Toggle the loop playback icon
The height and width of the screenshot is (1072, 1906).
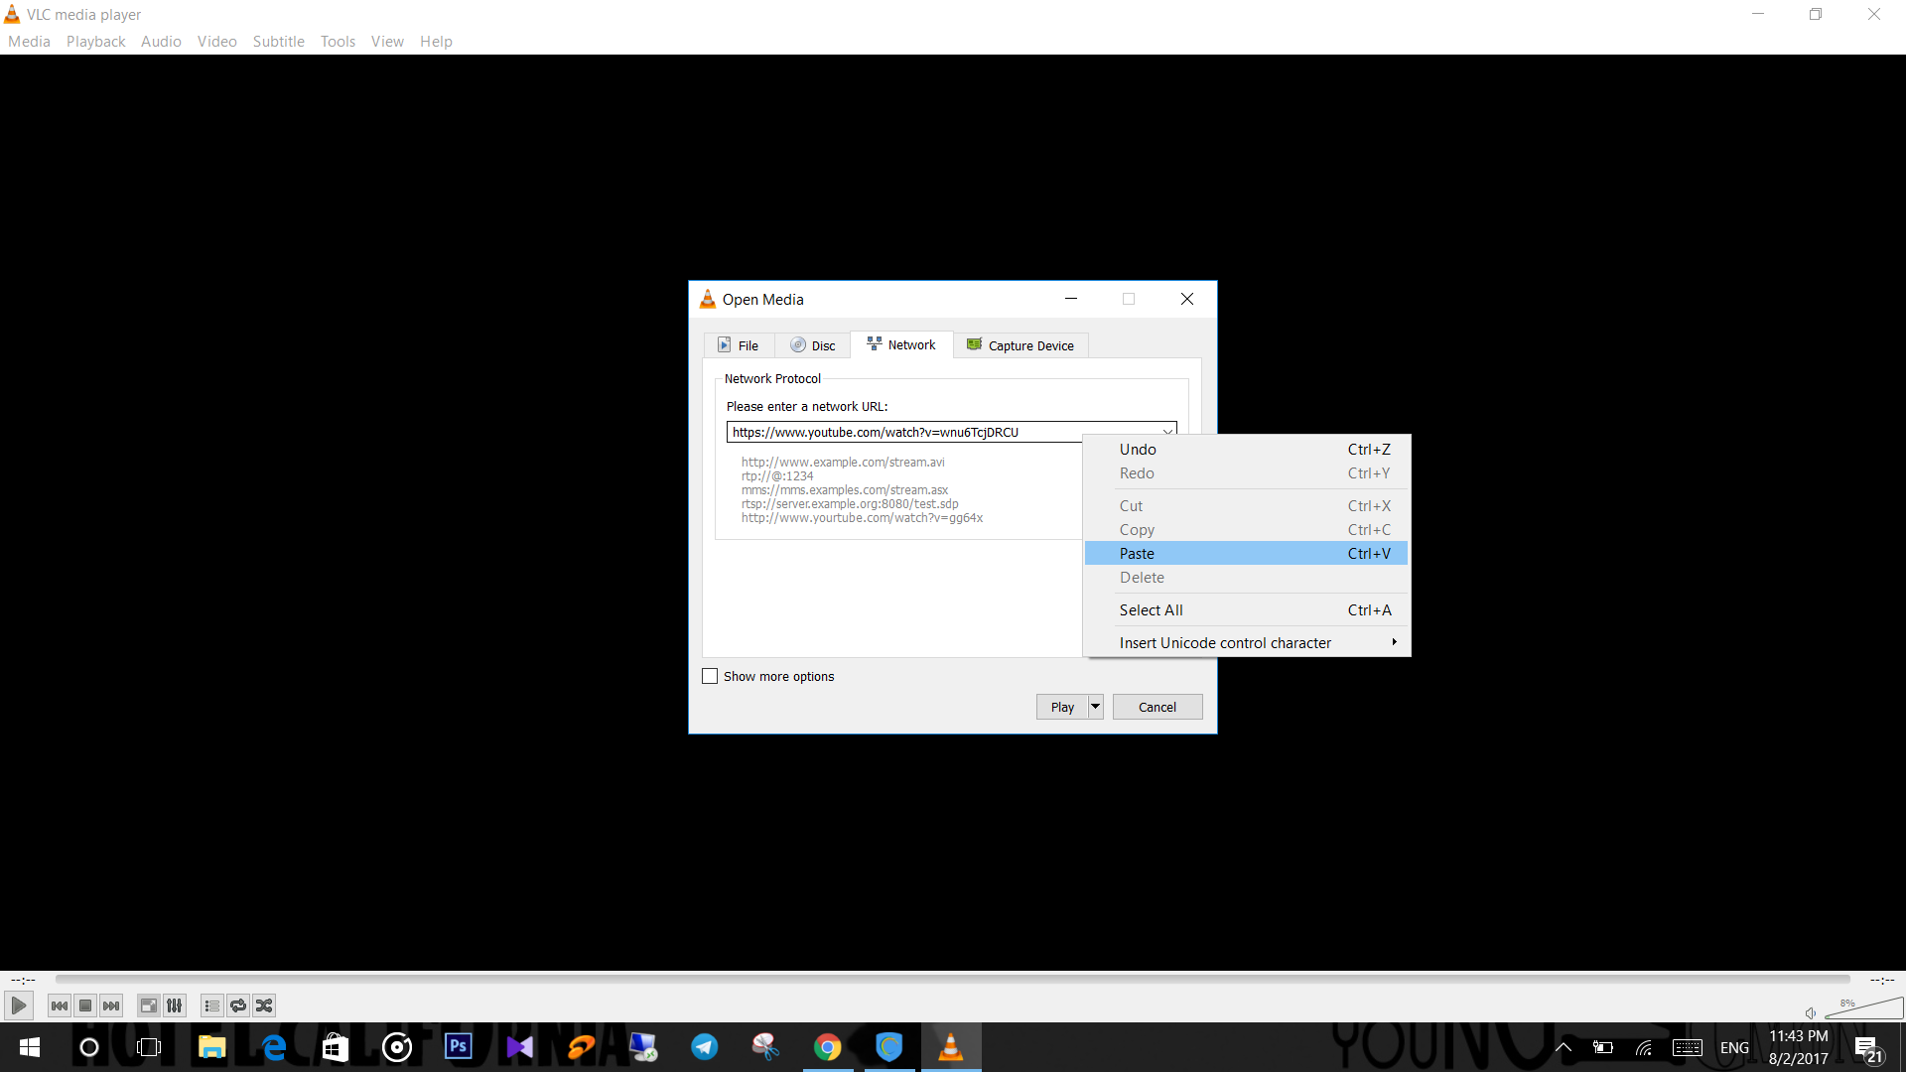[x=238, y=1005]
